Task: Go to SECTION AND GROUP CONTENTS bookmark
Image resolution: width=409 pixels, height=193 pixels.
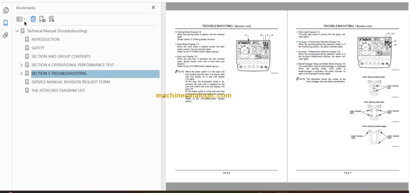Action: pos(61,57)
